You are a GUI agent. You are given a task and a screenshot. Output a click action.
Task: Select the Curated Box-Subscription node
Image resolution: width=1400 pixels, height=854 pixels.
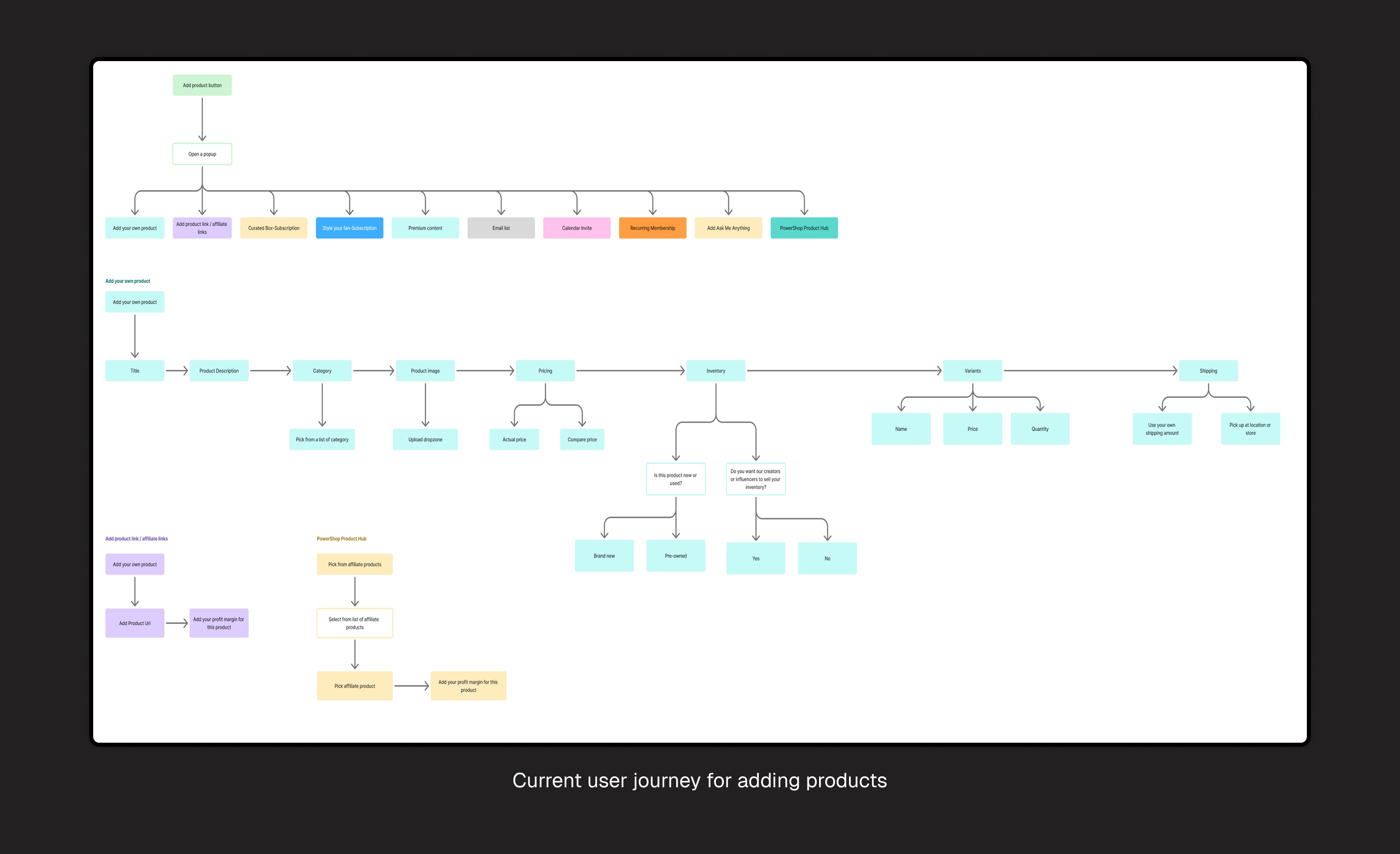[273, 228]
